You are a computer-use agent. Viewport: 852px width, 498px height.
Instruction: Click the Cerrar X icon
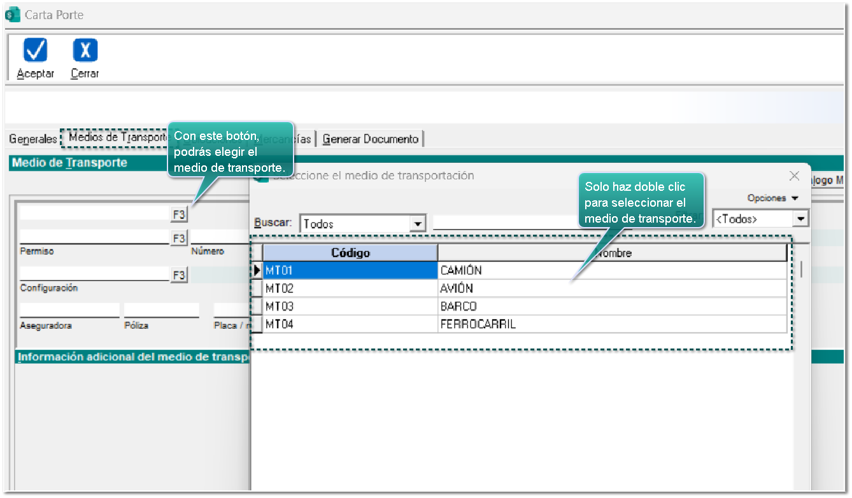tap(85, 50)
